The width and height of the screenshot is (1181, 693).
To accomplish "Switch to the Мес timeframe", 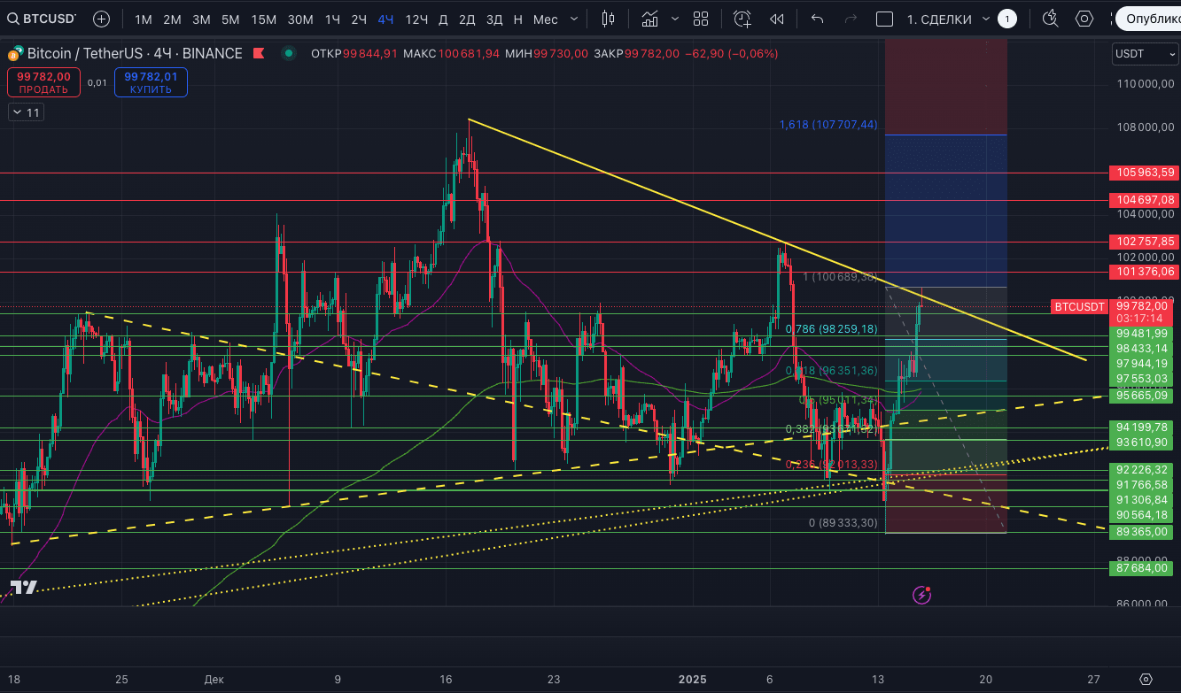I will (545, 19).
